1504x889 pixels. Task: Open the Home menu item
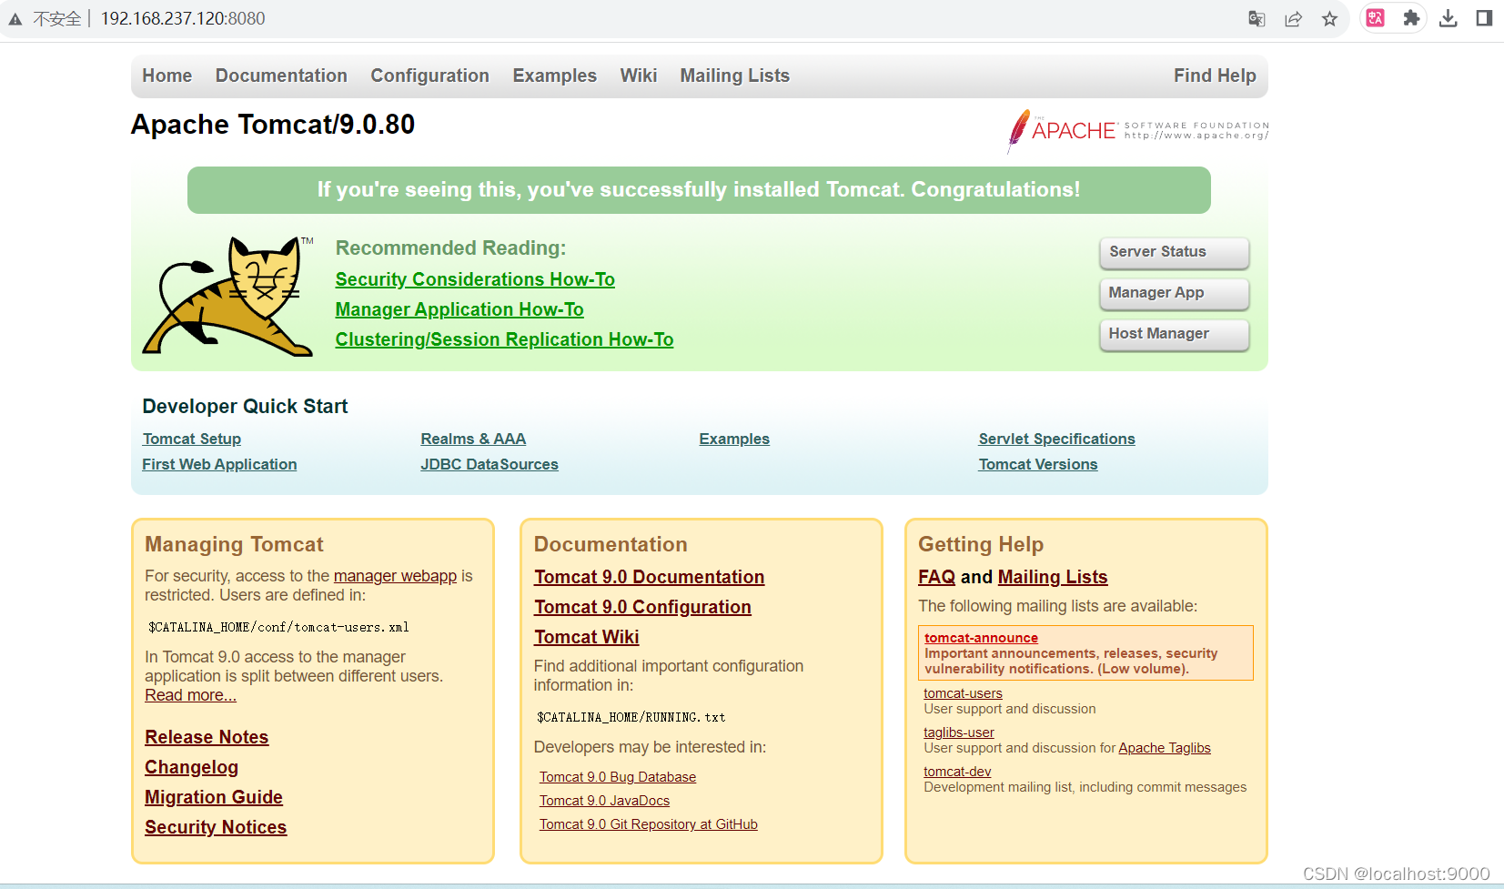(167, 76)
